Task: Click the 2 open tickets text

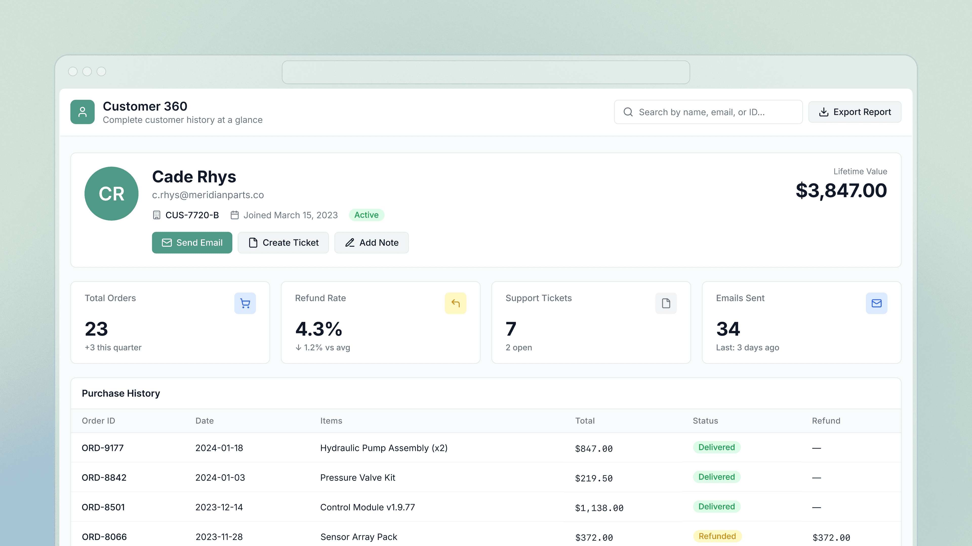Action: 519,347
